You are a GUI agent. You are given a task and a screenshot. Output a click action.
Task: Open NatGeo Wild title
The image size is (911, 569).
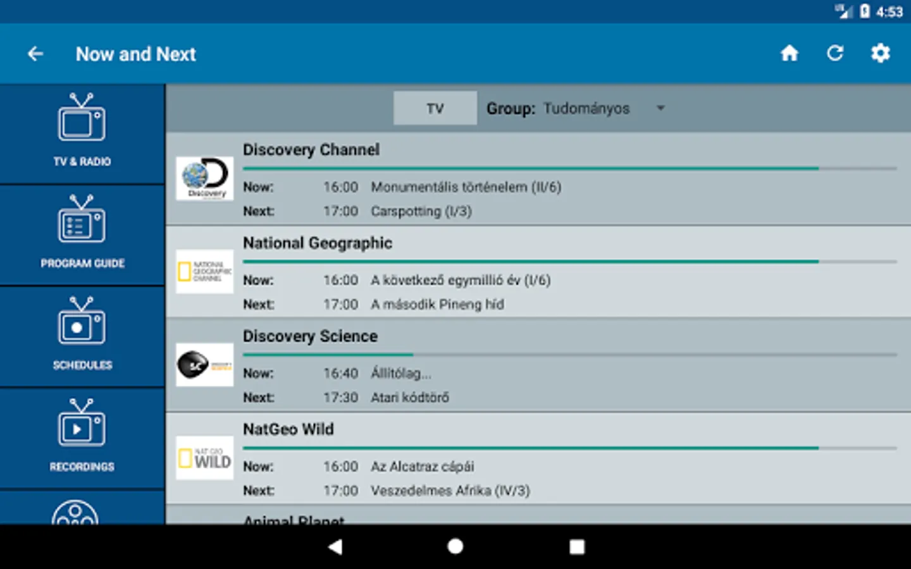point(288,429)
